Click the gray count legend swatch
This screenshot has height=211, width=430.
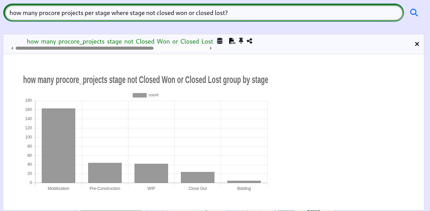click(x=140, y=95)
